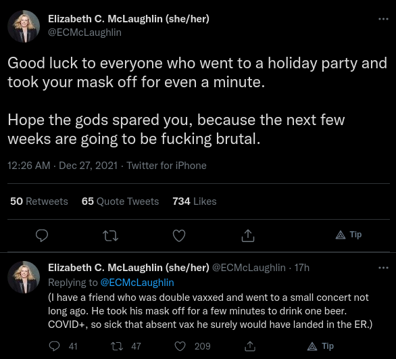
Task: Show the 734 Likes list
Action: [195, 201]
